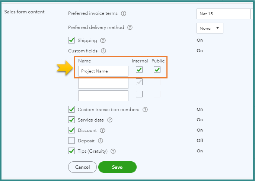
Task: Toggle the Tips (Gratuity) checkbox
Action: [x=71, y=151]
